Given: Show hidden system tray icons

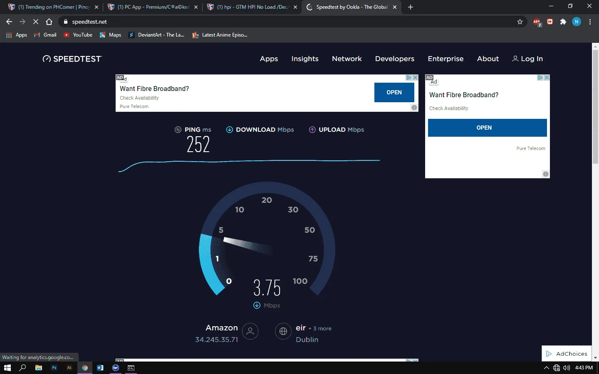Looking at the screenshot, I should (x=547, y=368).
